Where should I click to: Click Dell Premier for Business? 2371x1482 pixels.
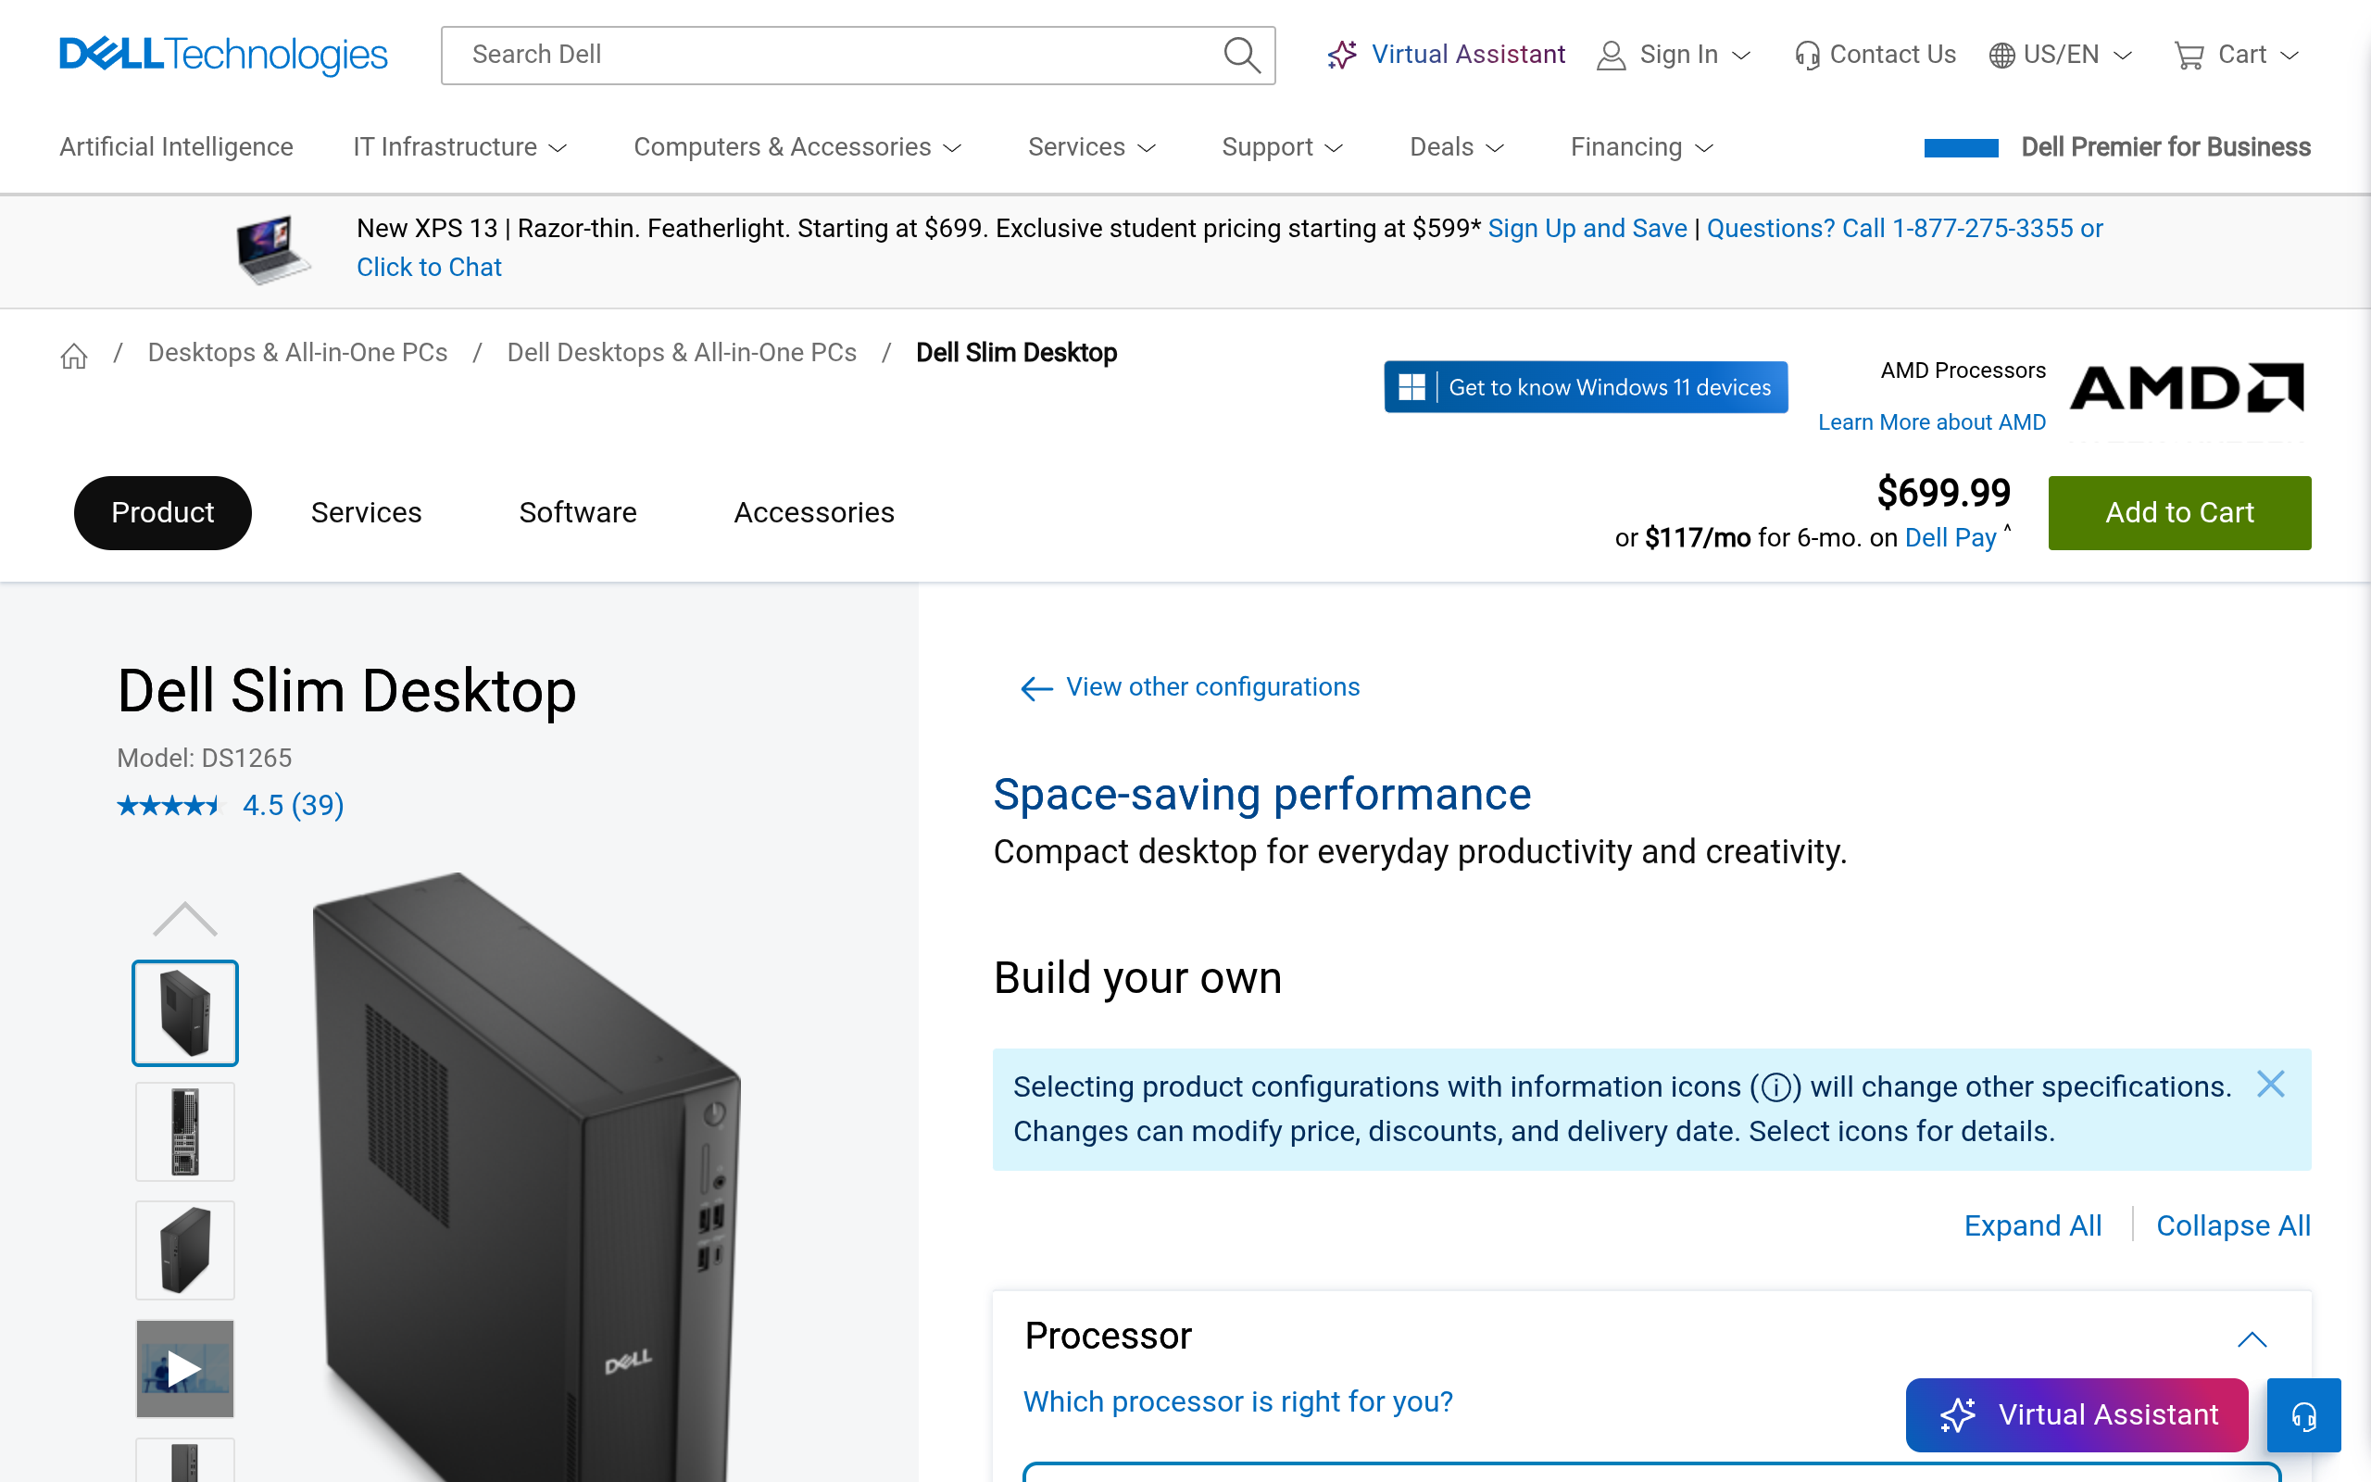(2165, 147)
